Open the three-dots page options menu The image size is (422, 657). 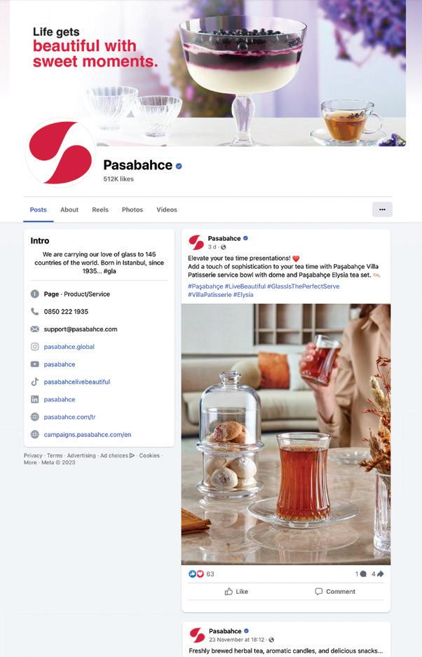point(382,209)
